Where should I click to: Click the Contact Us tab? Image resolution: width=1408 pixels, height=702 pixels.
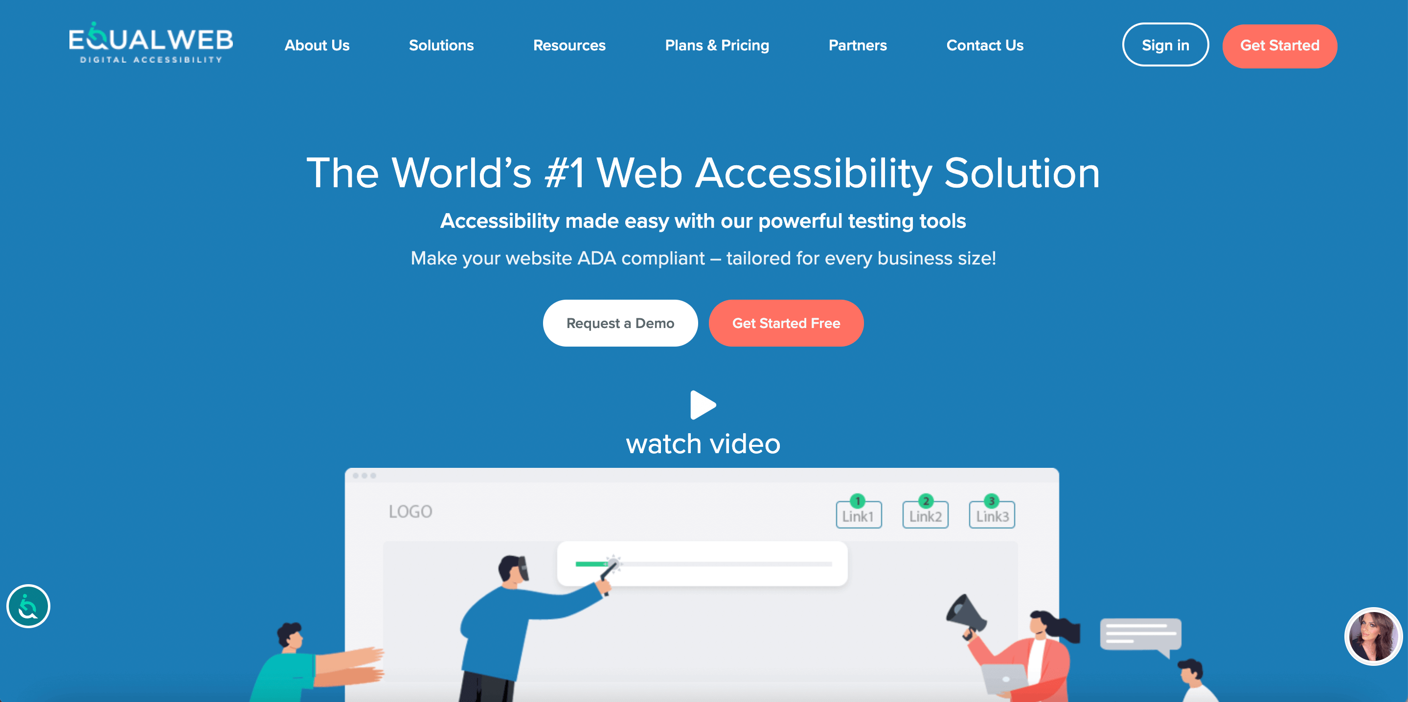(x=986, y=46)
